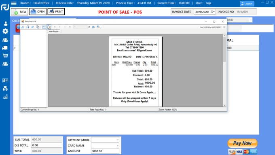The image size is (275, 155).
Task: Select the Main Report tab
Action: pos(54,32)
